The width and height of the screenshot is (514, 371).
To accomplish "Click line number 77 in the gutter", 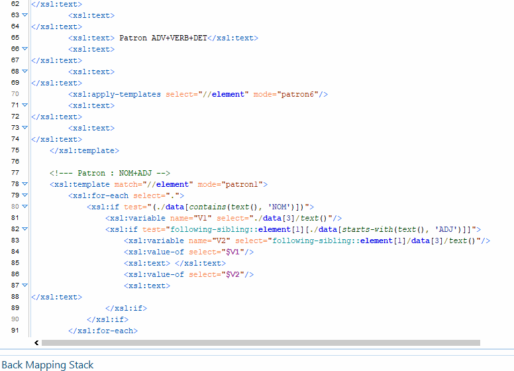I will (x=15, y=173).
